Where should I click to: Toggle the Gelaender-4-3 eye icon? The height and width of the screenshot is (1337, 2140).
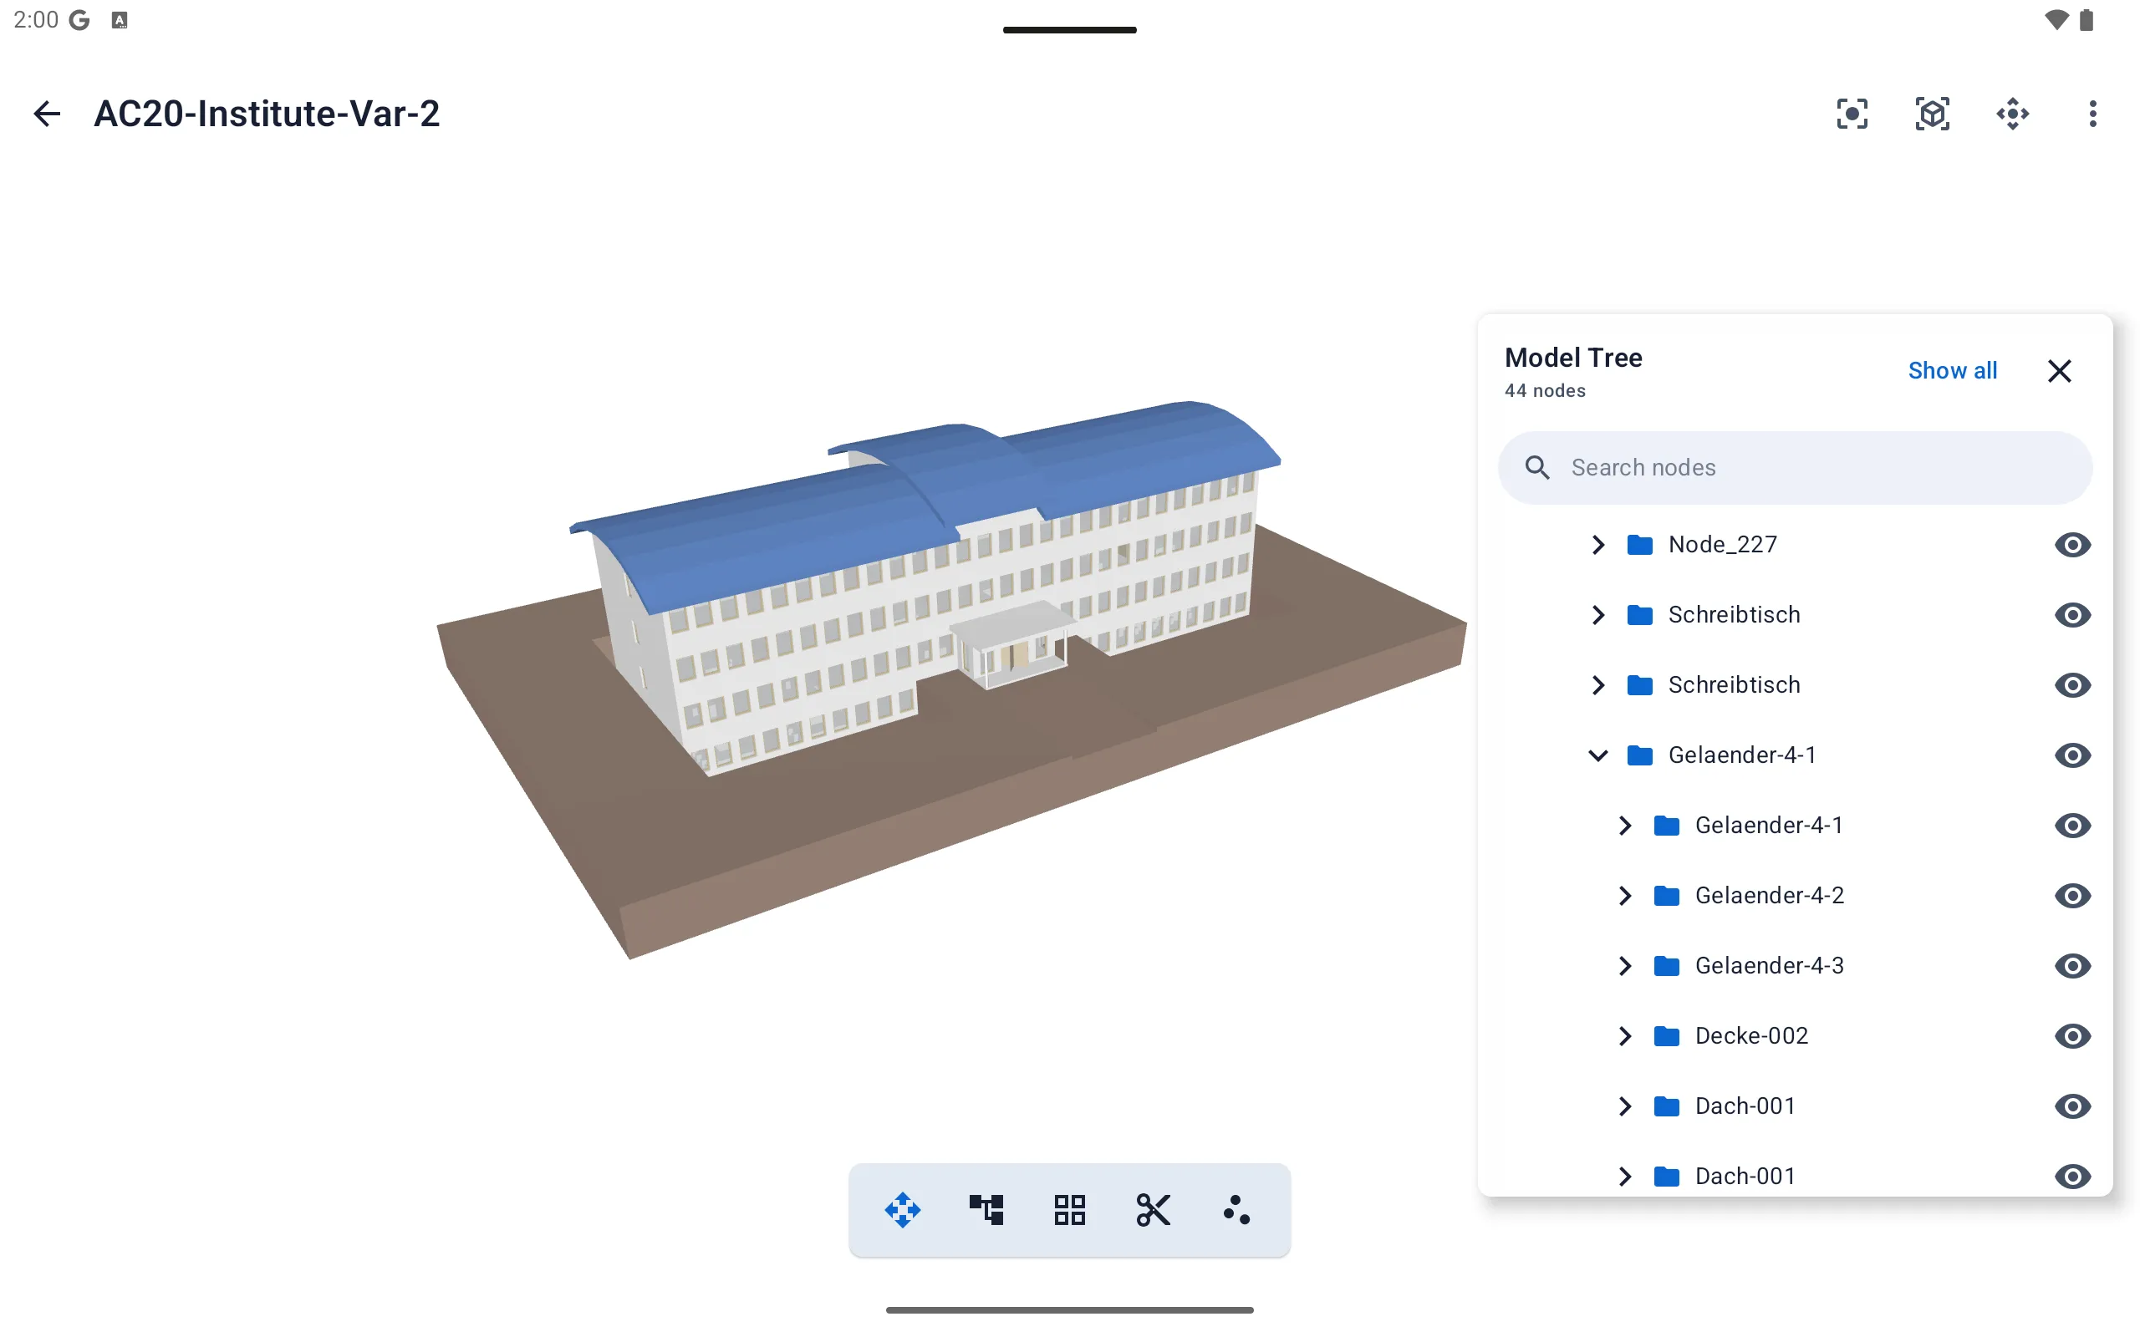pos(2072,966)
